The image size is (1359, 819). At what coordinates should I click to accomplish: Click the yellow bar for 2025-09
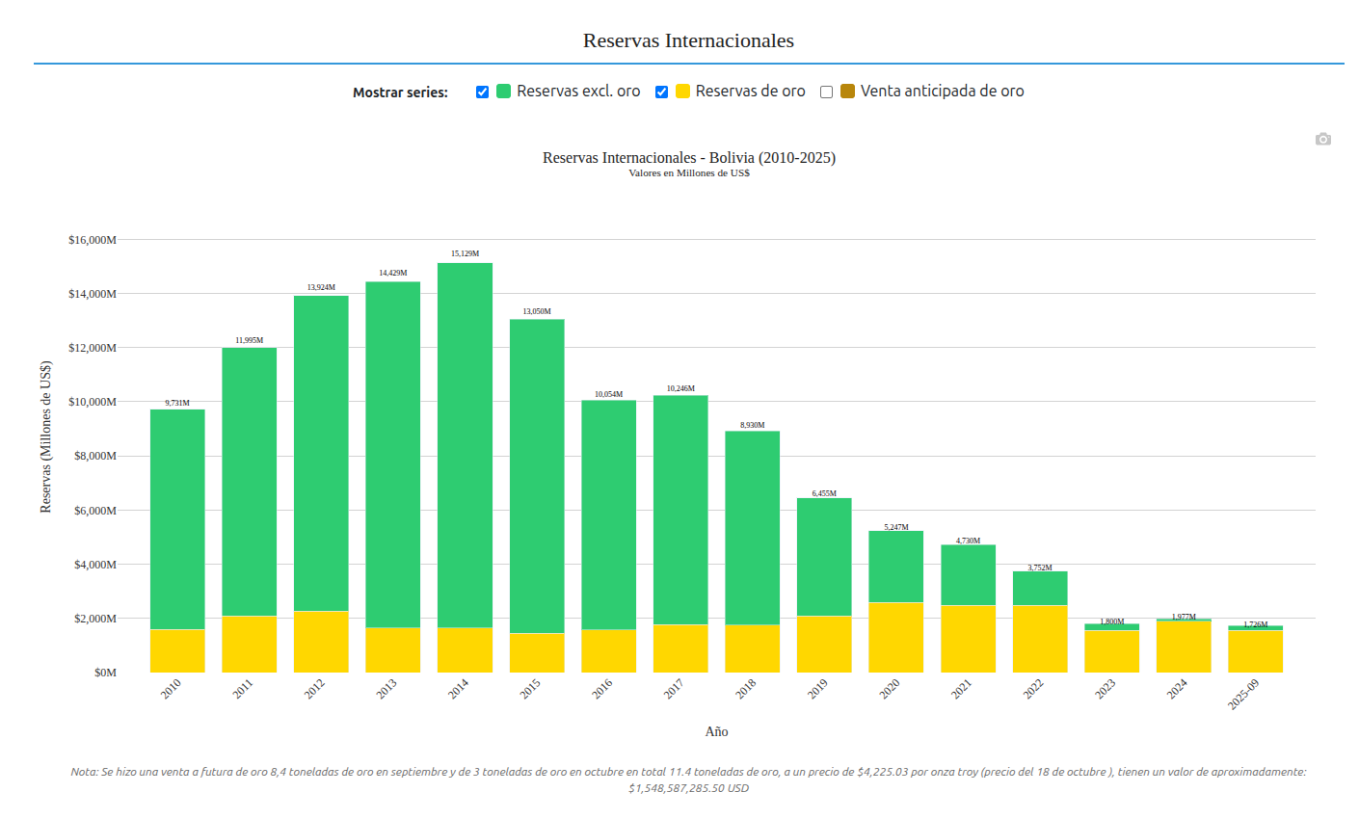click(1255, 651)
